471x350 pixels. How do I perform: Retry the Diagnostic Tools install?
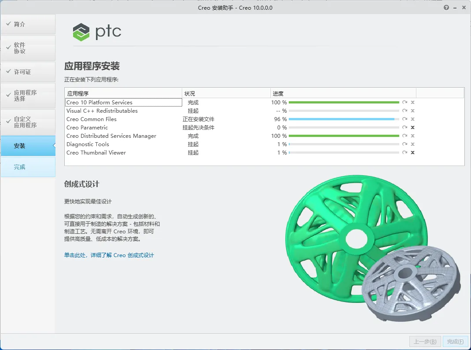coord(405,144)
